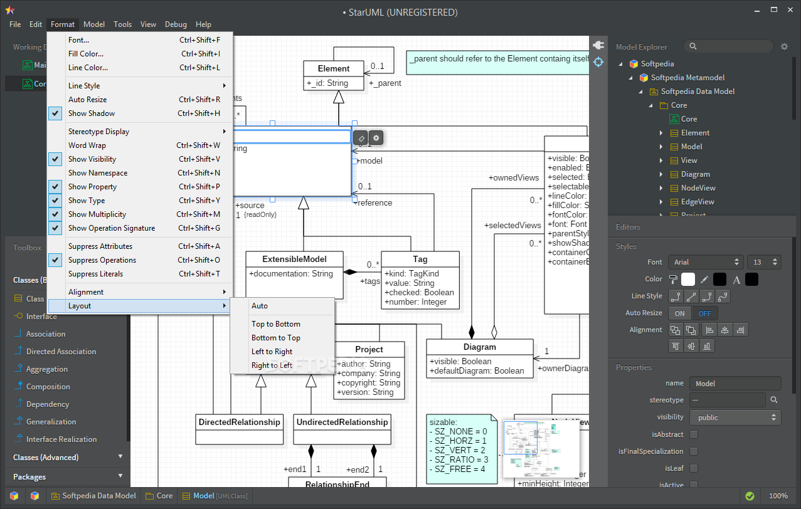Select the Association tool in Toolbox
The image size is (801, 509).
tap(45, 334)
